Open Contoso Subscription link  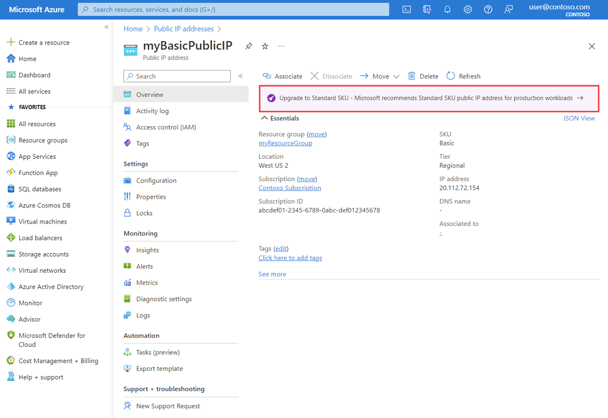coord(290,188)
